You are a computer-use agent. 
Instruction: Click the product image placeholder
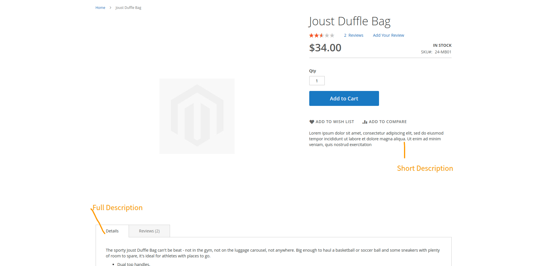pyautogui.click(x=197, y=116)
